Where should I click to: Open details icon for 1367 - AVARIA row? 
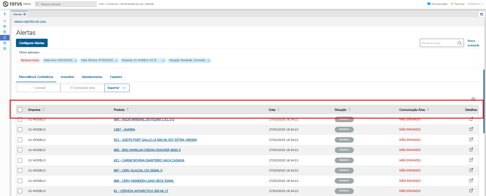[x=471, y=129]
